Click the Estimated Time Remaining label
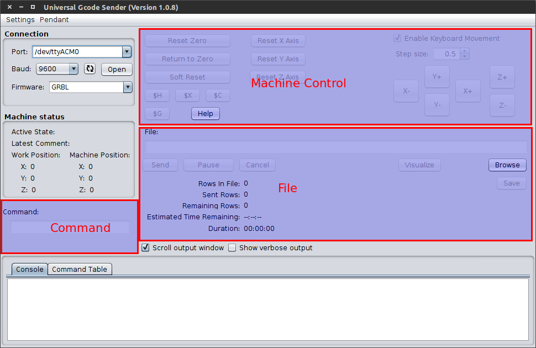 click(x=193, y=217)
